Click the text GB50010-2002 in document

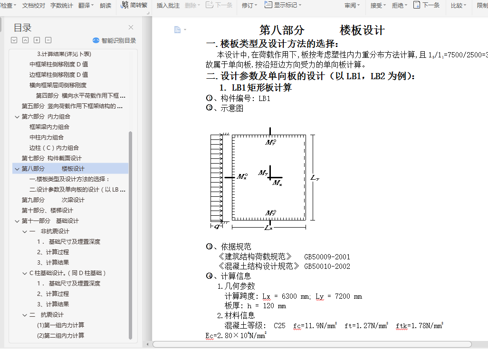(327, 266)
